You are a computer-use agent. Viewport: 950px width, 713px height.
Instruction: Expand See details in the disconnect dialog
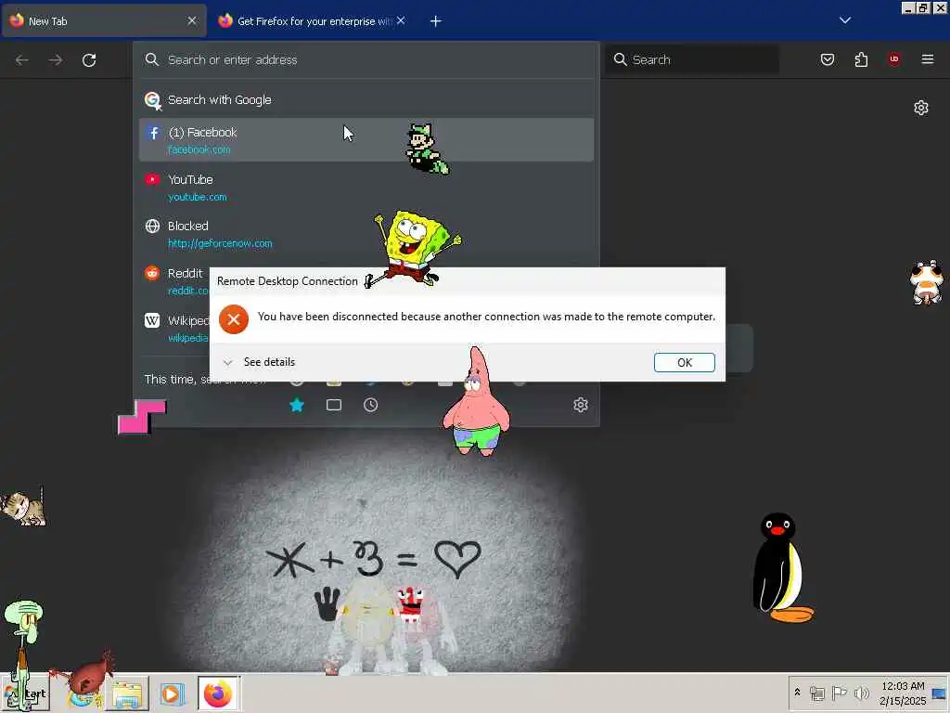260,362
